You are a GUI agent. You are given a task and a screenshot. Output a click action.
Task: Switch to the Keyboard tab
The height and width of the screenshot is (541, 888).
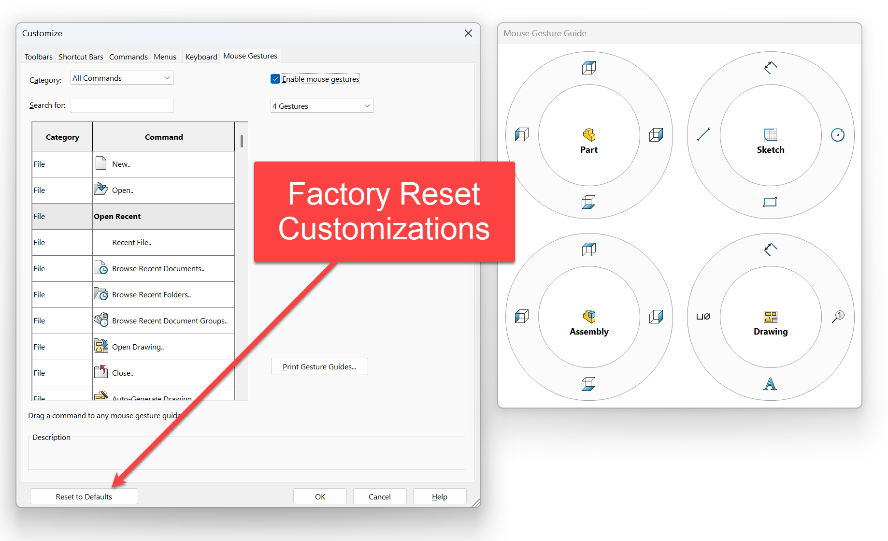point(201,57)
